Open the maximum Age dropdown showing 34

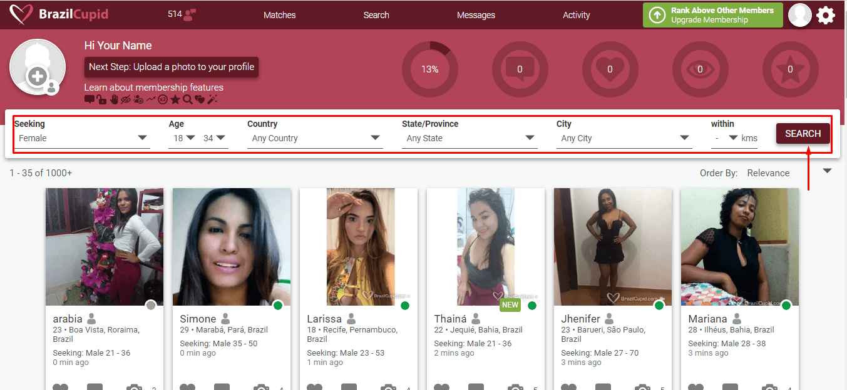click(214, 139)
